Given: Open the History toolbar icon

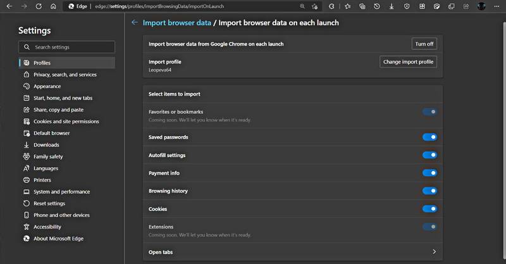Looking at the screenshot, I should tap(376, 6).
